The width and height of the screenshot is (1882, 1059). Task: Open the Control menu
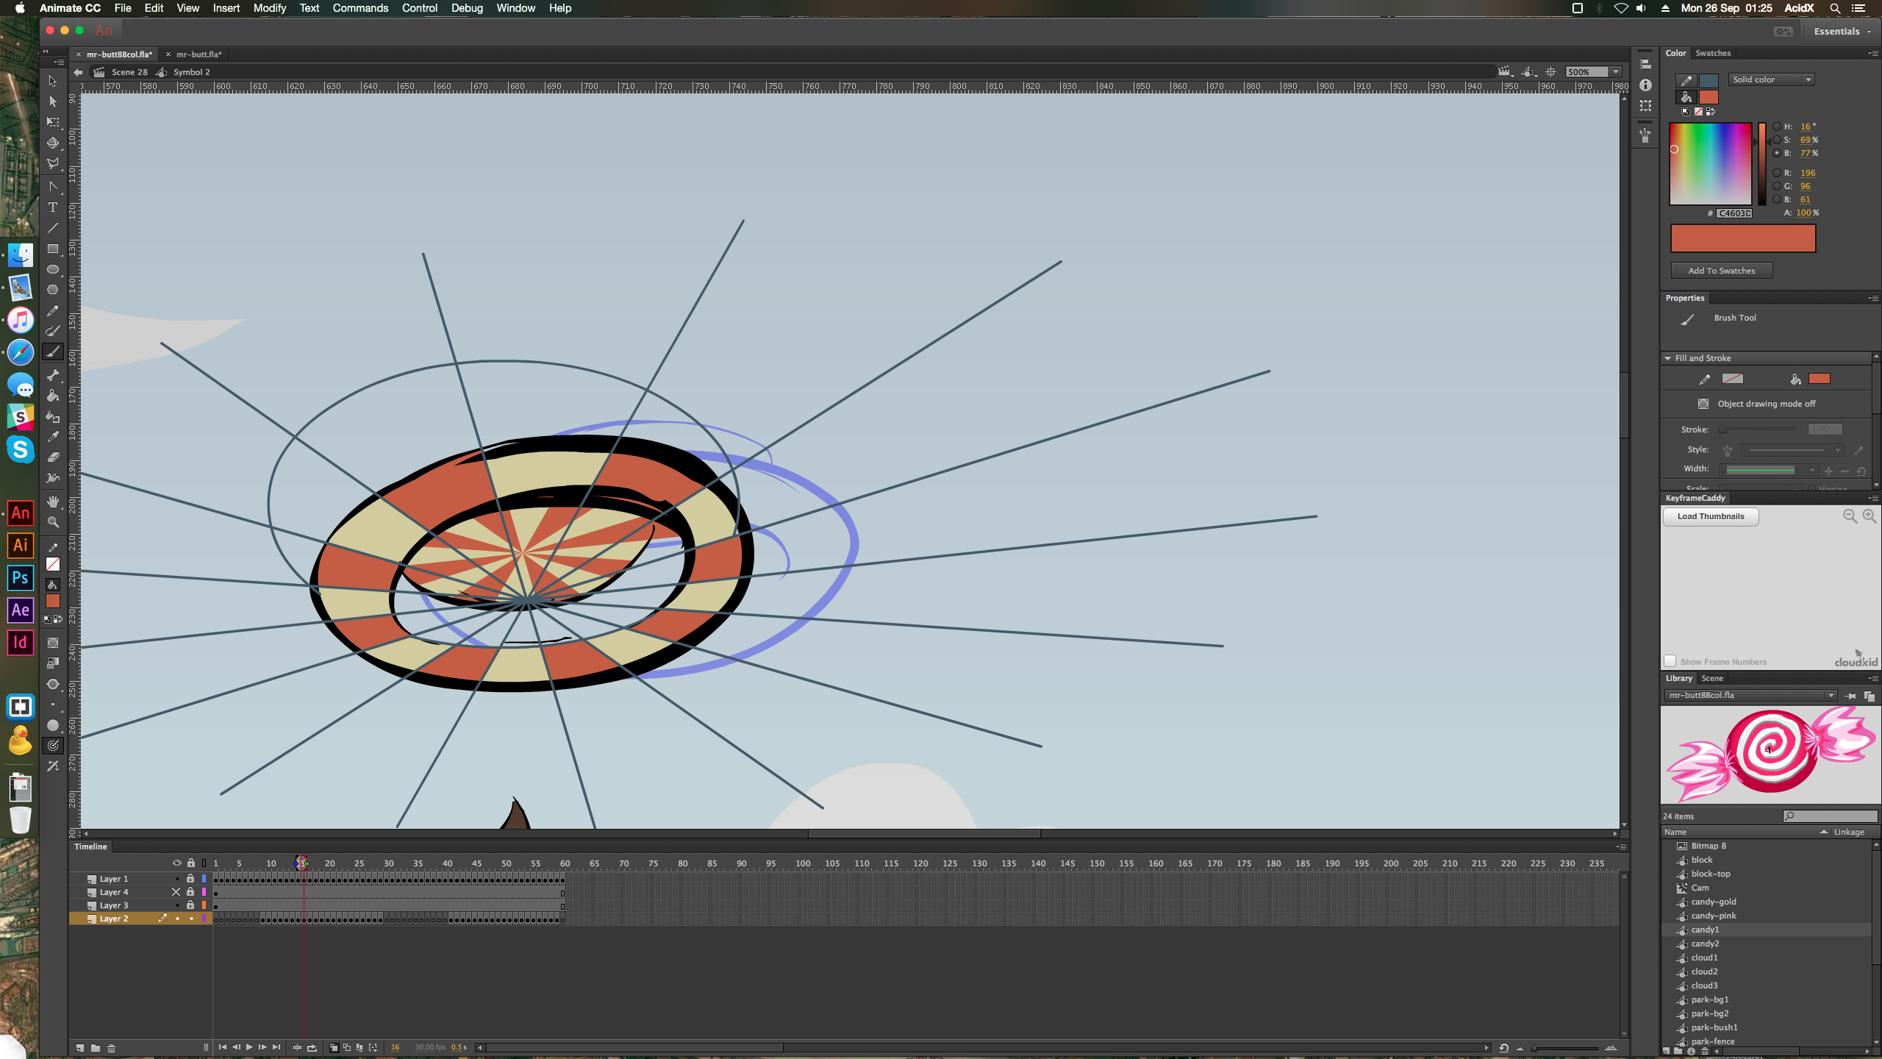(x=420, y=8)
